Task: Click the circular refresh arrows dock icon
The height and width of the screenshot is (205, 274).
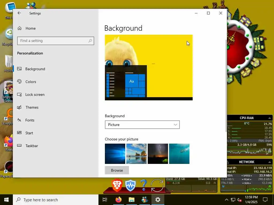Action: pyautogui.click(x=157, y=185)
